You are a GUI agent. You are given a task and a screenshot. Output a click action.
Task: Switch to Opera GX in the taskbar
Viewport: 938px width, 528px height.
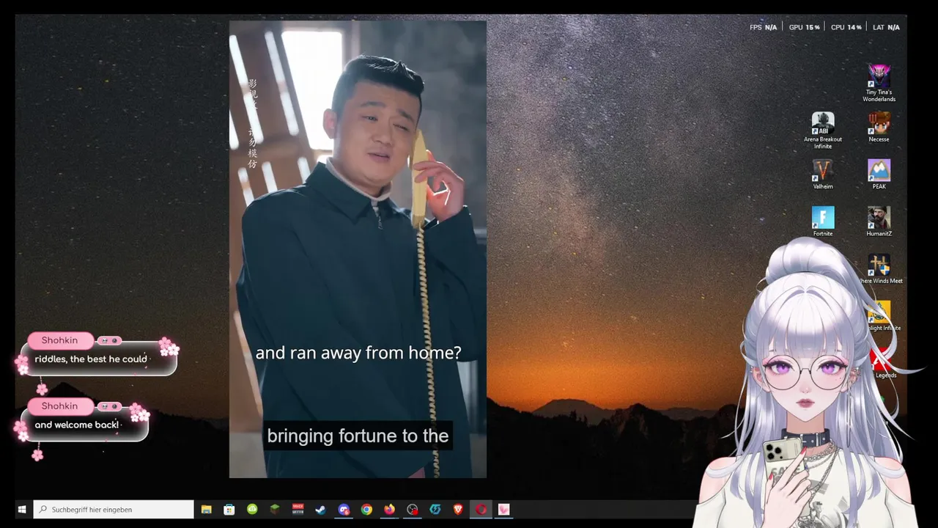pyautogui.click(x=481, y=510)
